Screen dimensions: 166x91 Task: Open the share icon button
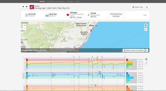(147, 7)
